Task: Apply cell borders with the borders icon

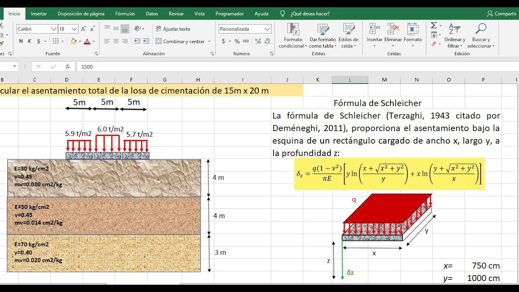Action: [56, 41]
